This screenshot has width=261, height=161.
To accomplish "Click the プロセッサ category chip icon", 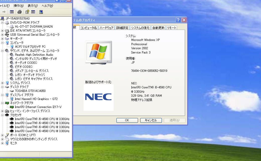I will (7, 115).
